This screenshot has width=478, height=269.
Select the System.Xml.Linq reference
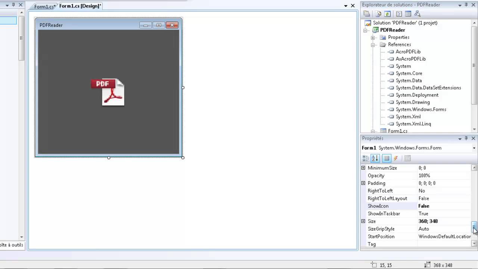coord(413,124)
